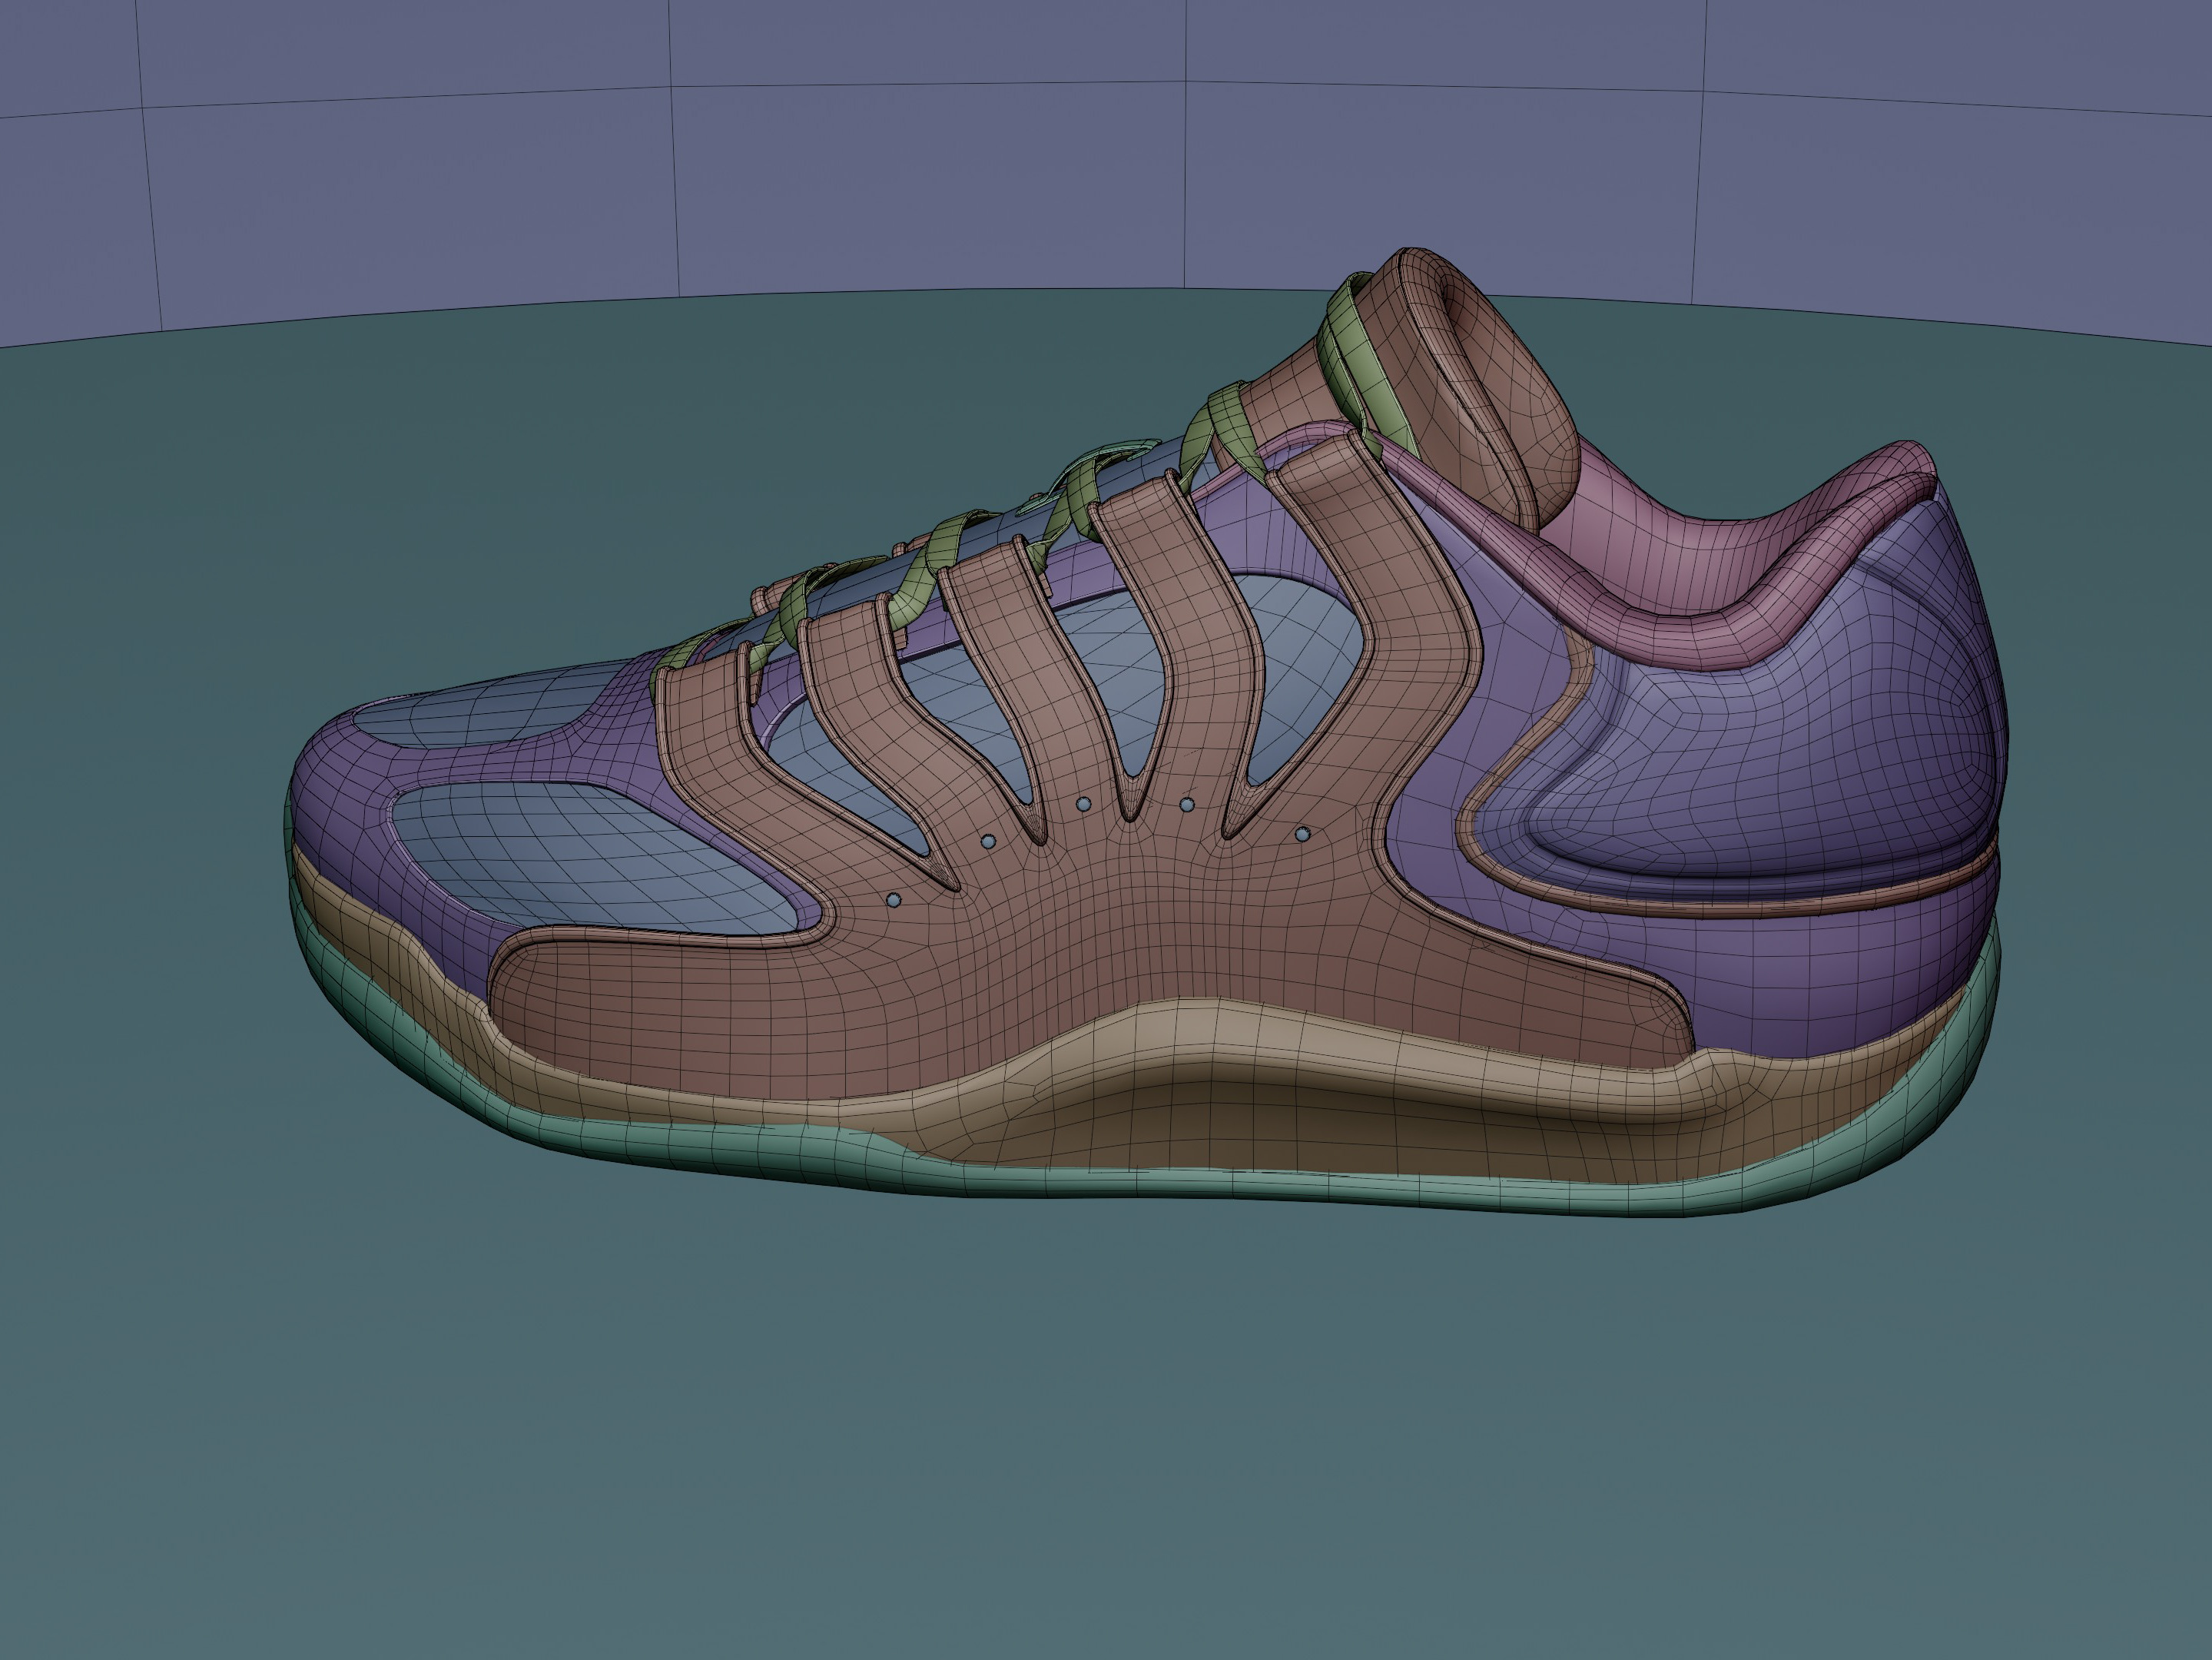Click the leftmost eyelet hole on side panel

point(893,901)
